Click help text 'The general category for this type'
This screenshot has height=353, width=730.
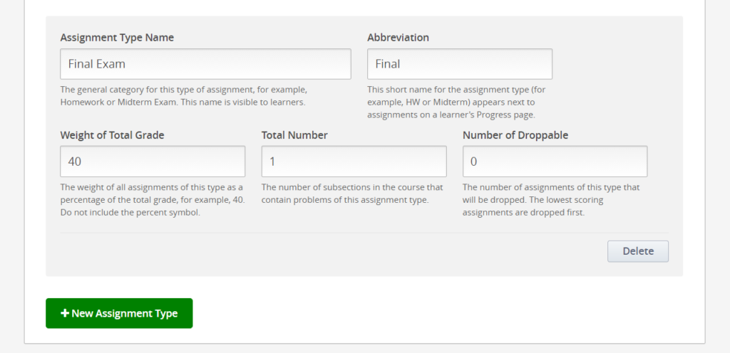(x=183, y=95)
